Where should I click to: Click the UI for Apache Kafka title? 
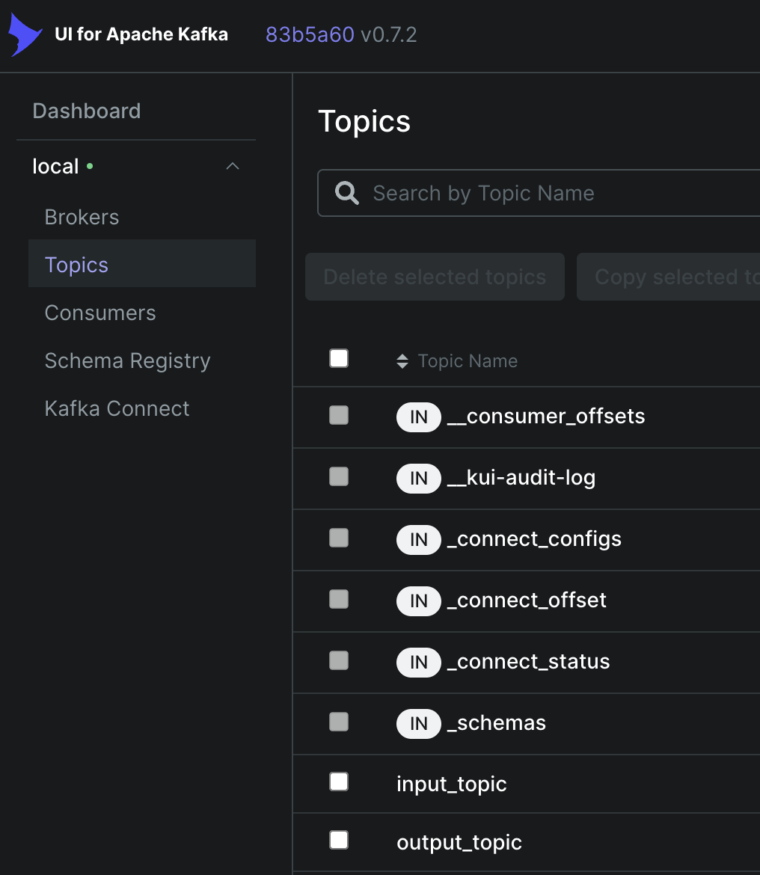click(141, 34)
